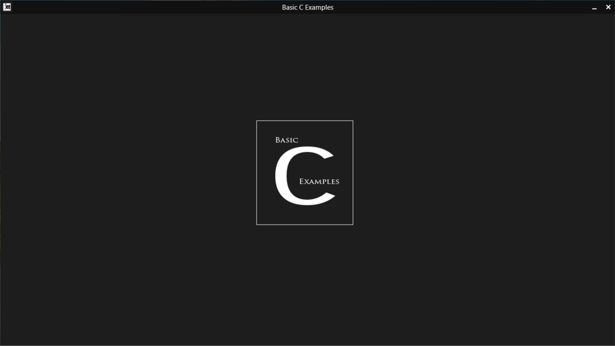The height and width of the screenshot is (346, 615).
Task: Close the Basic C Examples window
Action: point(608,7)
